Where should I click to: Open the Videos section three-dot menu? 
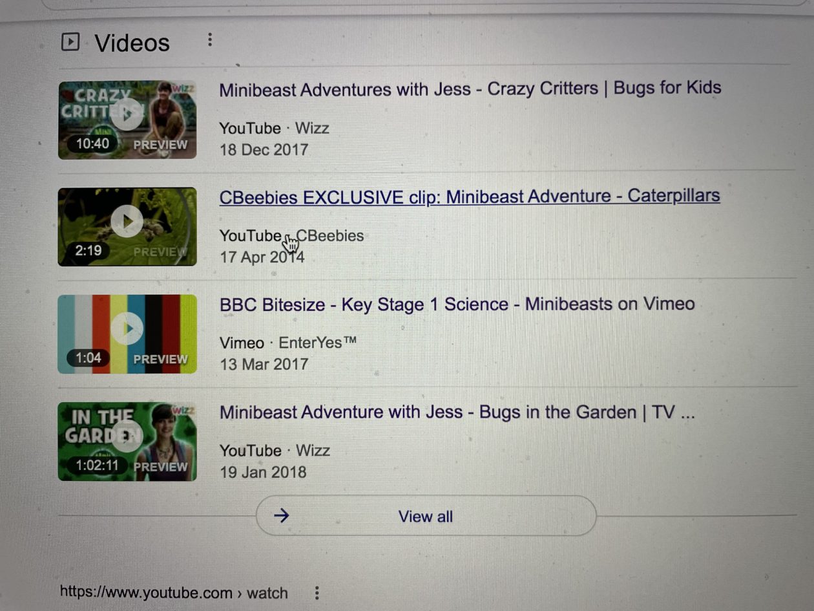[210, 40]
